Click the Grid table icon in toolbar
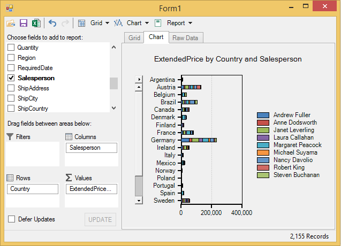This screenshot has height=246, width=341. [x=82, y=23]
